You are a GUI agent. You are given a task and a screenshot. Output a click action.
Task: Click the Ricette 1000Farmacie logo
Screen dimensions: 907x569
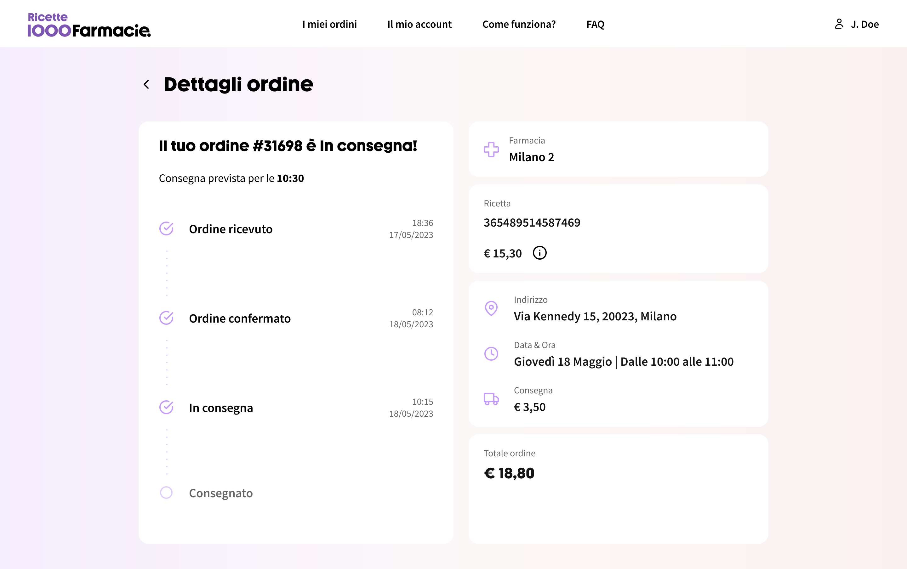[x=89, y=25]
